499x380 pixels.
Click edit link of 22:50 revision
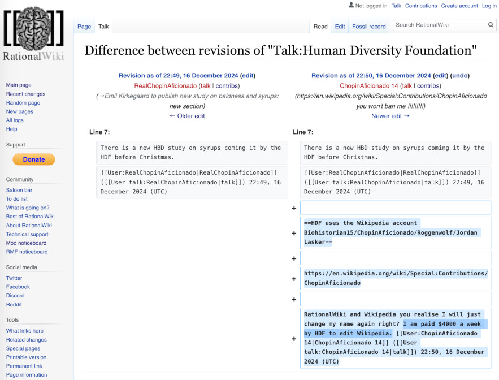(440, 75)
